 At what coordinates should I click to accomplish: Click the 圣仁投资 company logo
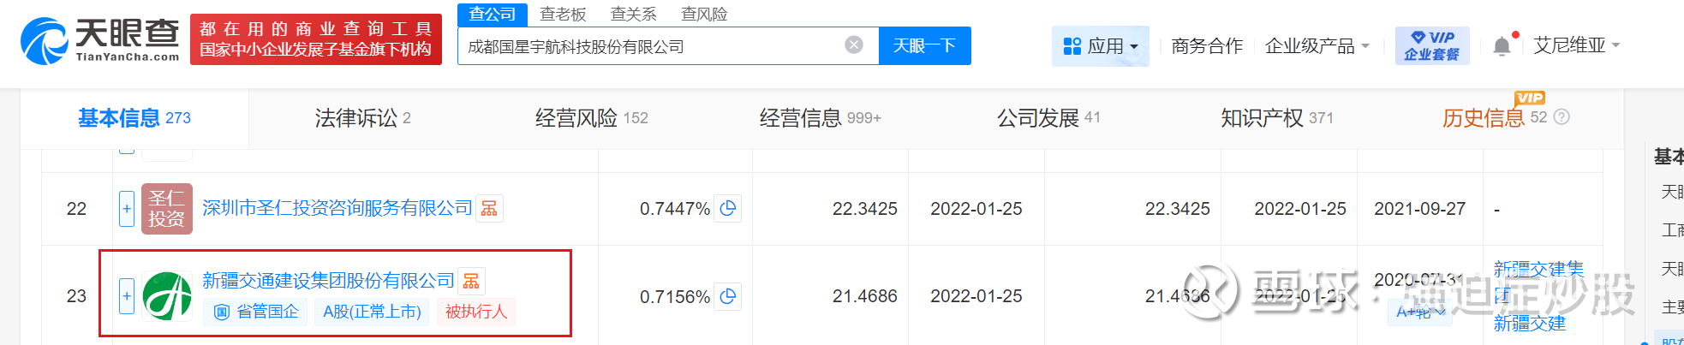click(167, 209)
